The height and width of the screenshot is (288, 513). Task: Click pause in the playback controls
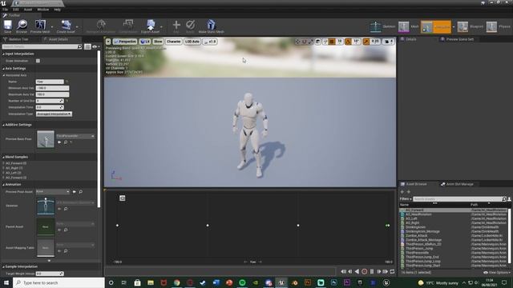[x=372, y=271]
